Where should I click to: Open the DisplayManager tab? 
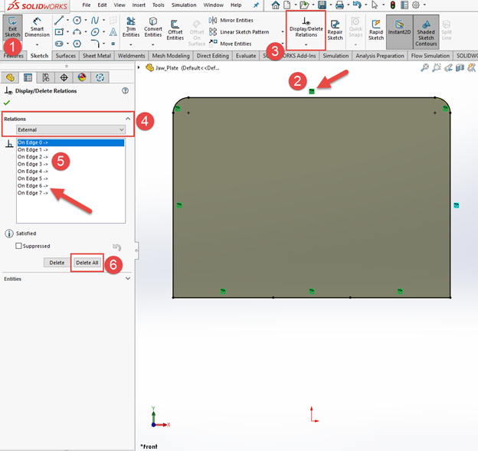82,77
